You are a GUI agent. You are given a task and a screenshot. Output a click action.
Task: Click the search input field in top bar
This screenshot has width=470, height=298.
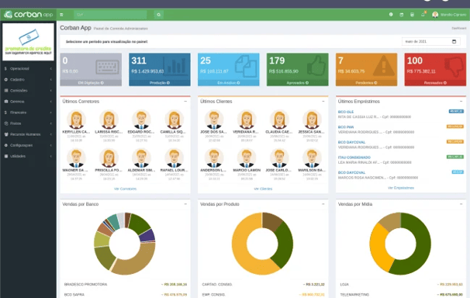click(110, 15)
